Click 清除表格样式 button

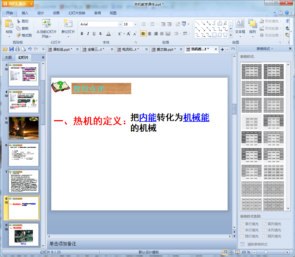click(x=254, y=244)
